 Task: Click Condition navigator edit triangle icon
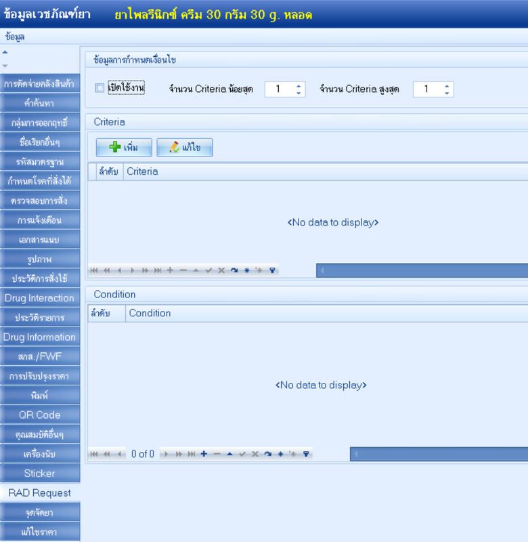pyautogui.click(x=229, y=454)
